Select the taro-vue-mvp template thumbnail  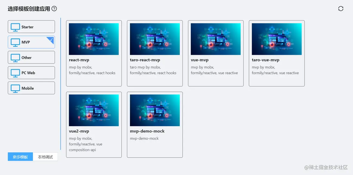[x=276, y=39]
